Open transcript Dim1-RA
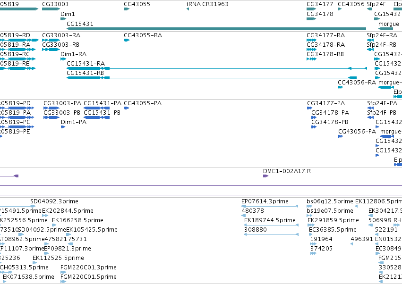The width and height of the screenshot is (402, 284). click(x=73, y=54)
